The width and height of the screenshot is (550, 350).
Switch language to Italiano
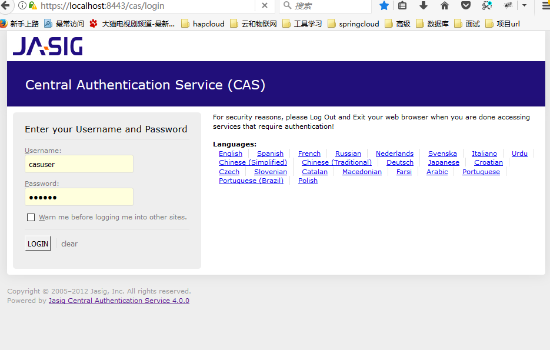[484, 154]
